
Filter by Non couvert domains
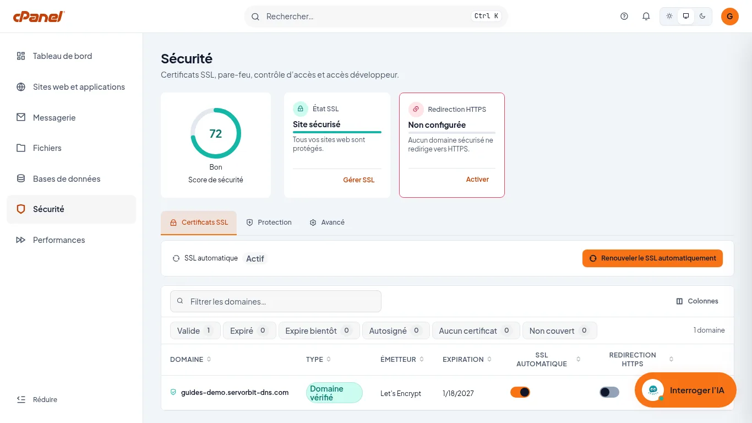coord(560,330)
